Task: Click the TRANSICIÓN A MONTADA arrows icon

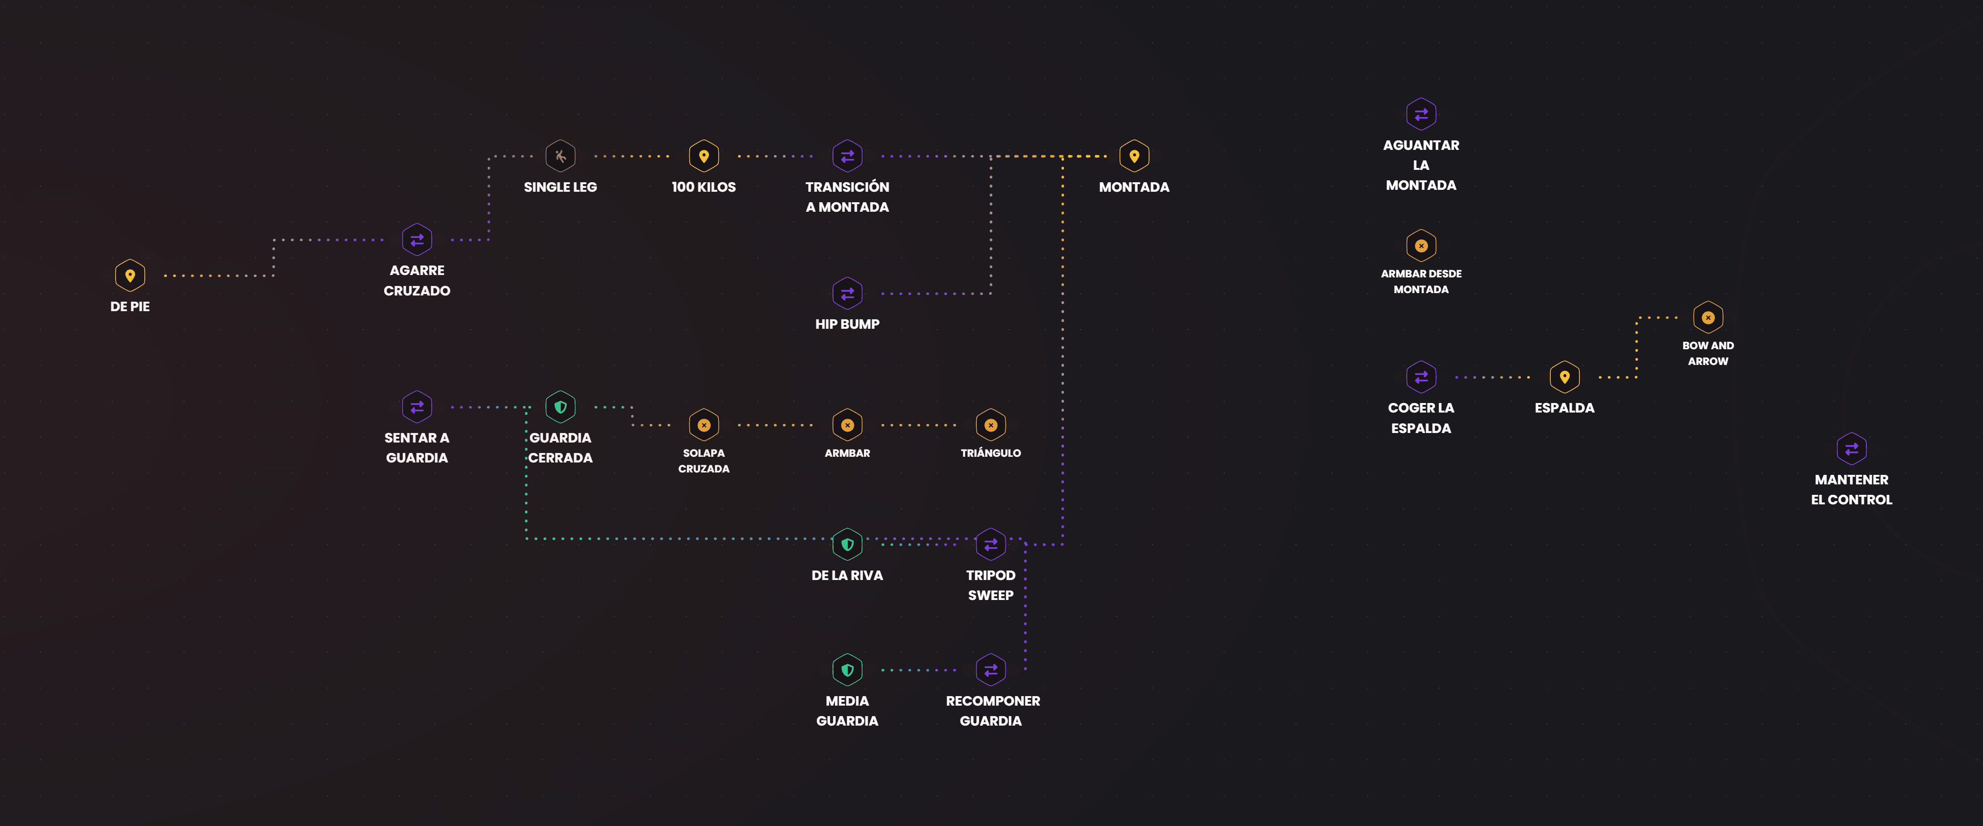Action: click(848, 156)
